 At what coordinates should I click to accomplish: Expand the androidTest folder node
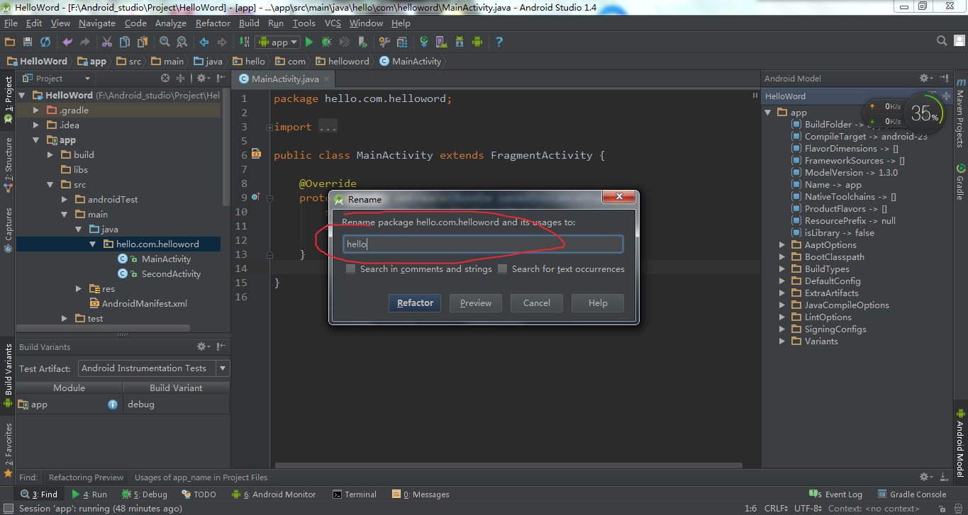pos(65,199)
